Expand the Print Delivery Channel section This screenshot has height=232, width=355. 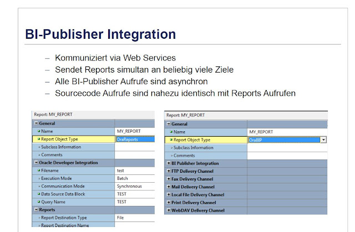coord(169,203)
